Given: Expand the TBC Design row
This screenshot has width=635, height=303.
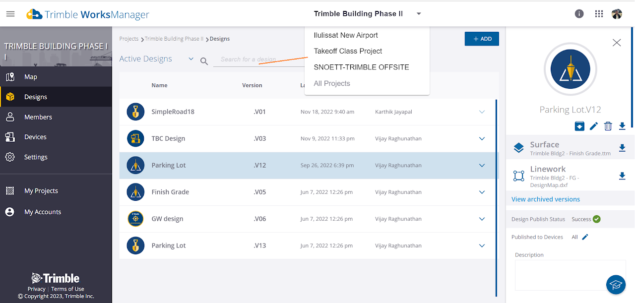Looking at the screenshot, I should tap(482, 139).
